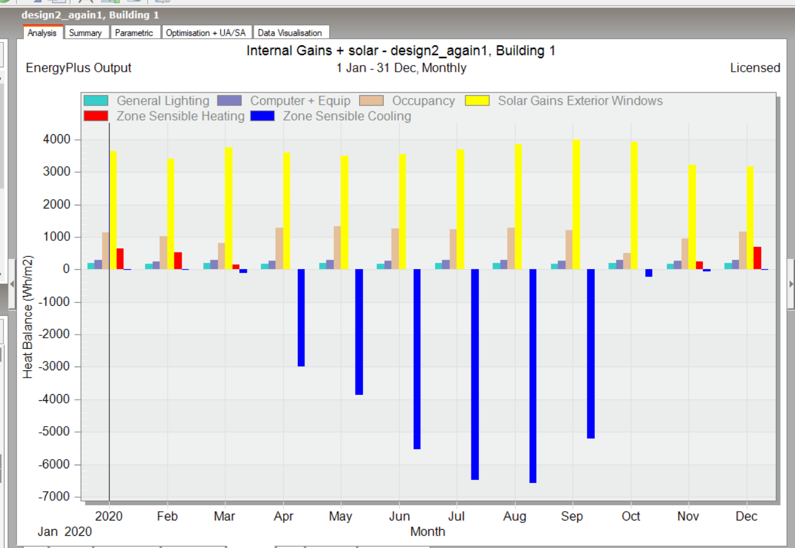Select the August blue cooling bar
795x548 pixels.
(533, 376)
